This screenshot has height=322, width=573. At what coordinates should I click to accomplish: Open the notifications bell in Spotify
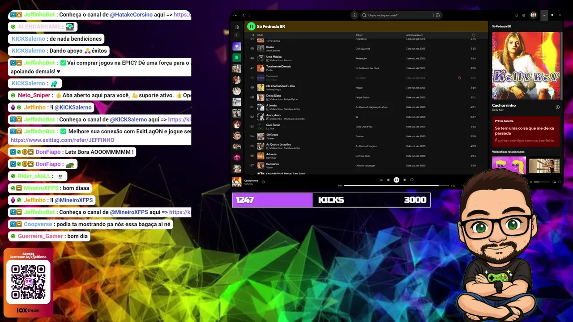(517, 15)
